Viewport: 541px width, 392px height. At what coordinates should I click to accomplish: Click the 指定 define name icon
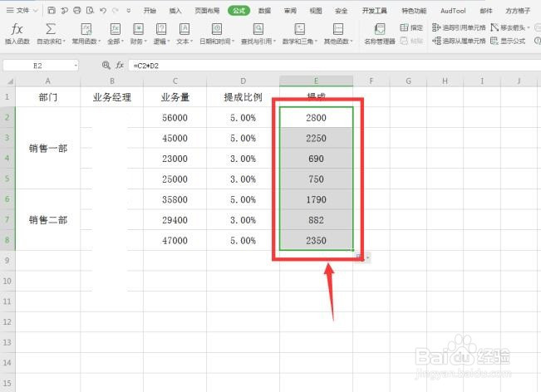404,27
